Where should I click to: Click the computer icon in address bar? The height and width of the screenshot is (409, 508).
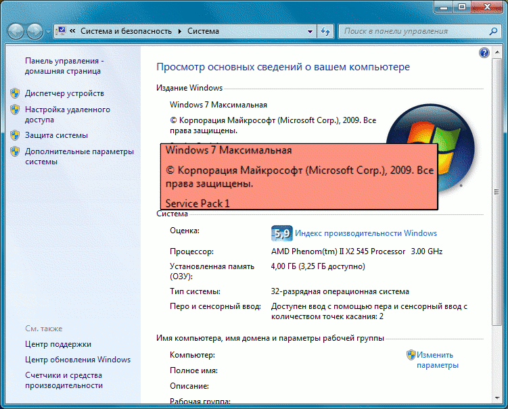coord(61,31)
